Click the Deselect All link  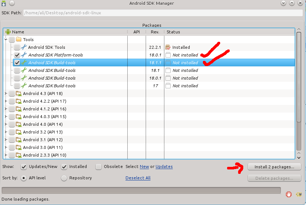pyautogui.click(x=138, y=178)
